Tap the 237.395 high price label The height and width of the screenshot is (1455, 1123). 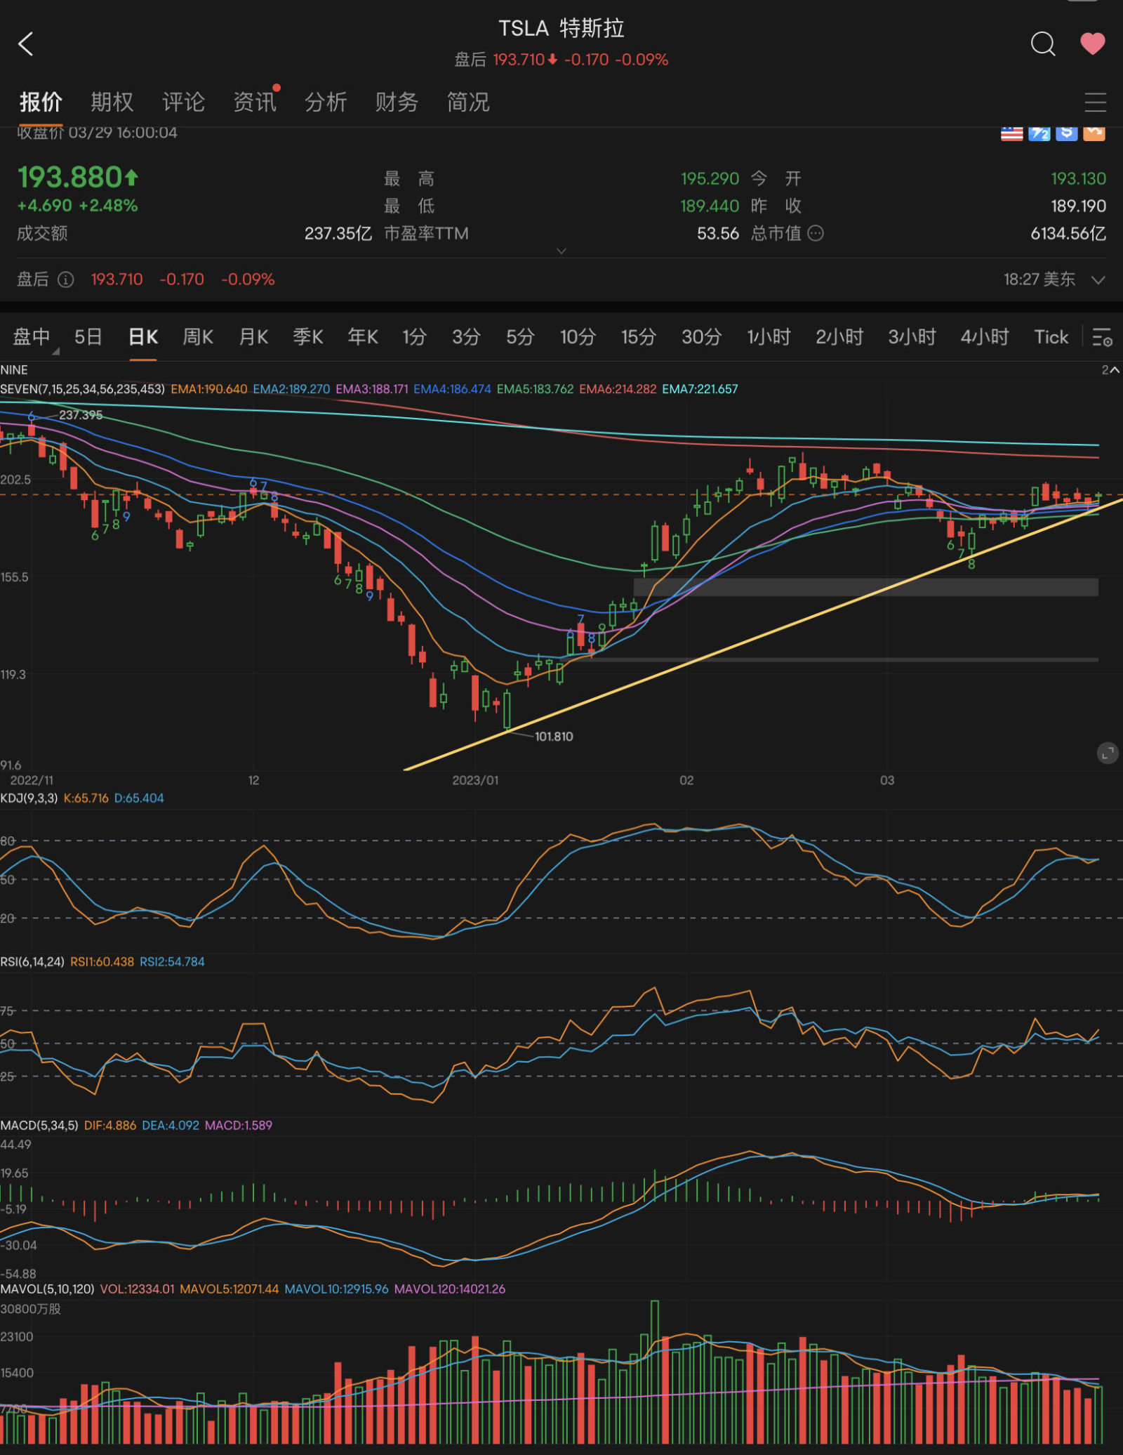81,415
